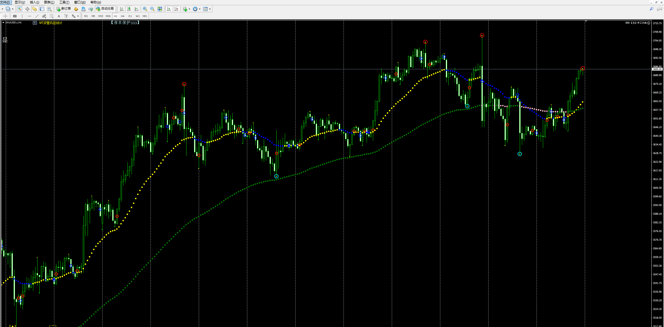Select the Fibonacci retracement tool
664x327 pixels.
tap(52, 16)
